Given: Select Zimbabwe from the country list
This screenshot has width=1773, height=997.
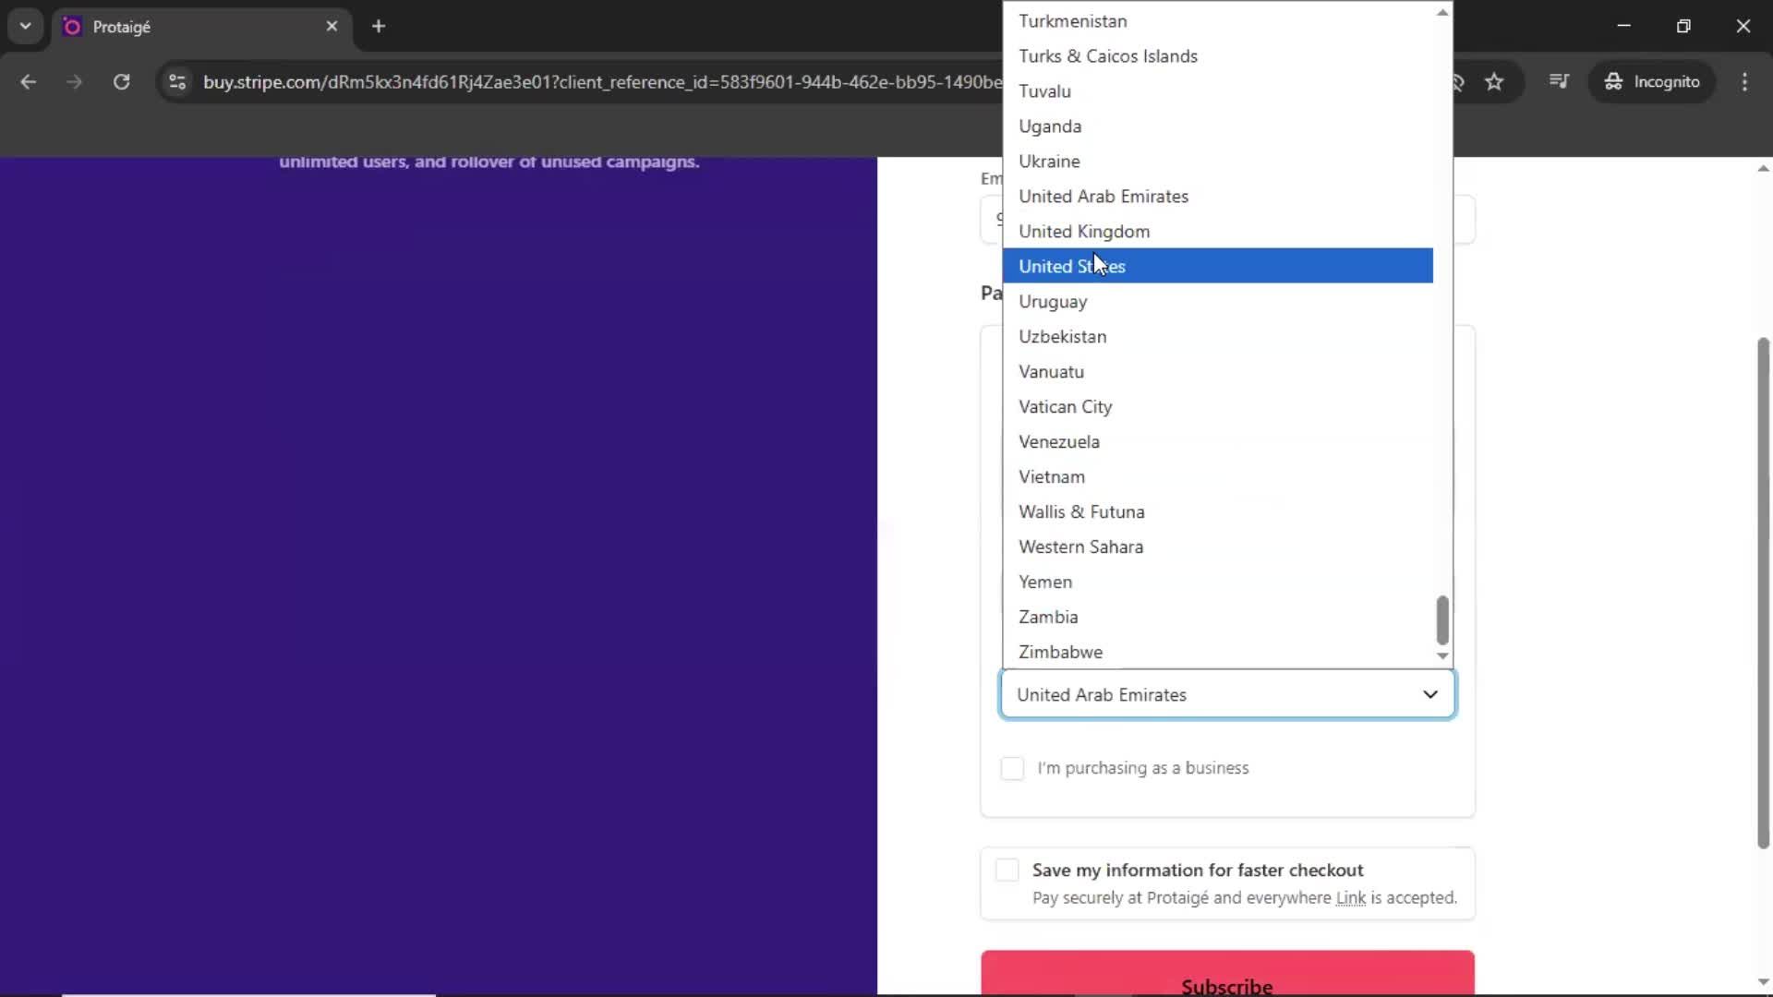Looking at the screenshot, I should (1060, 652).
